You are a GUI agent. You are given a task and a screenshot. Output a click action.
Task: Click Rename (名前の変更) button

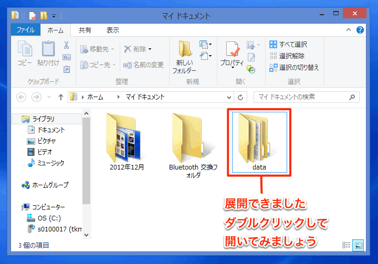click(x=144, y=65)
